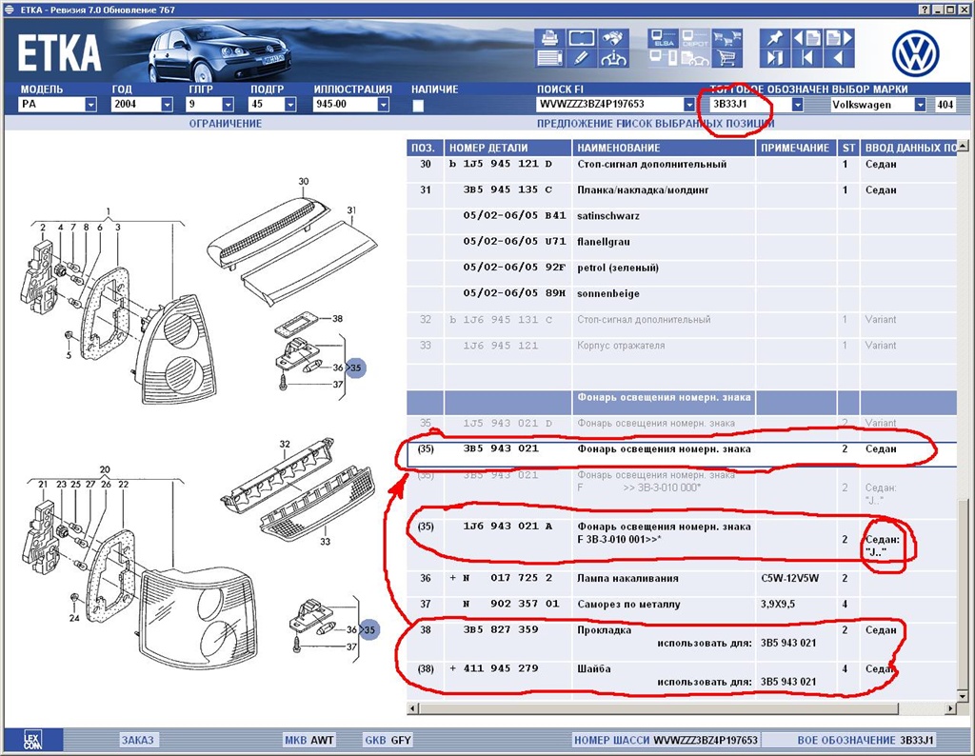This screenshot has width=975, height=756.
Task: Launch the ELSA link icon
Action: pos(663,38)
